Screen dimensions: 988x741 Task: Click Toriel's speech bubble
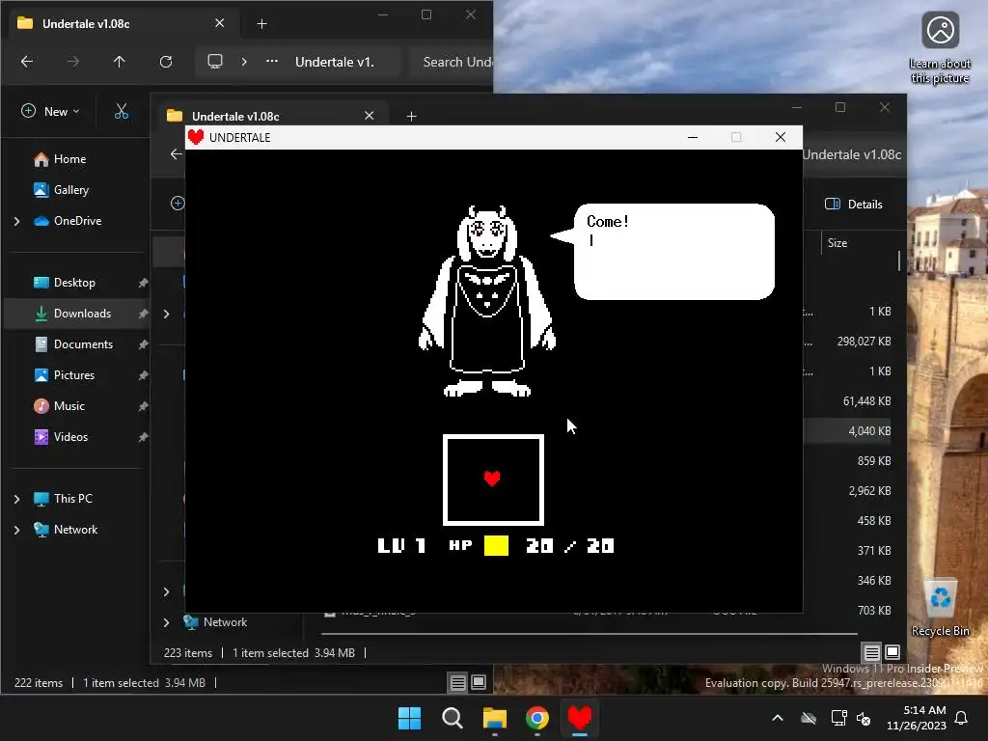664,252
